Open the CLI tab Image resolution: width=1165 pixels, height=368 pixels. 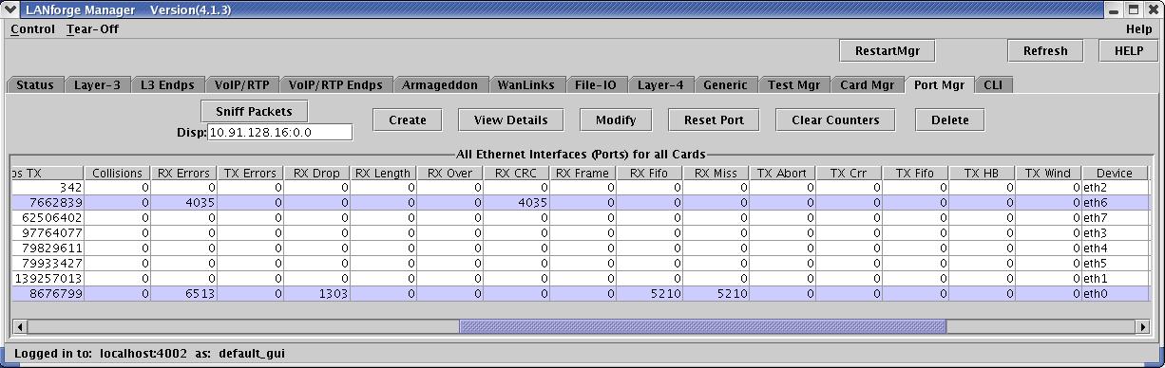(x=993, y=84)
